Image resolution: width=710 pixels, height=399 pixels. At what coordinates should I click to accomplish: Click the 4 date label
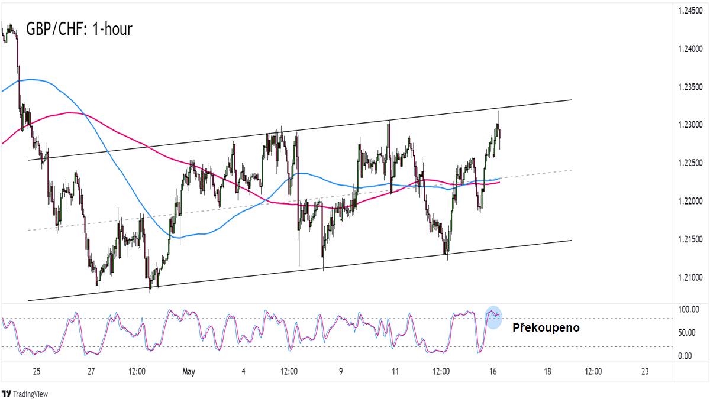(x=243, y=372)
